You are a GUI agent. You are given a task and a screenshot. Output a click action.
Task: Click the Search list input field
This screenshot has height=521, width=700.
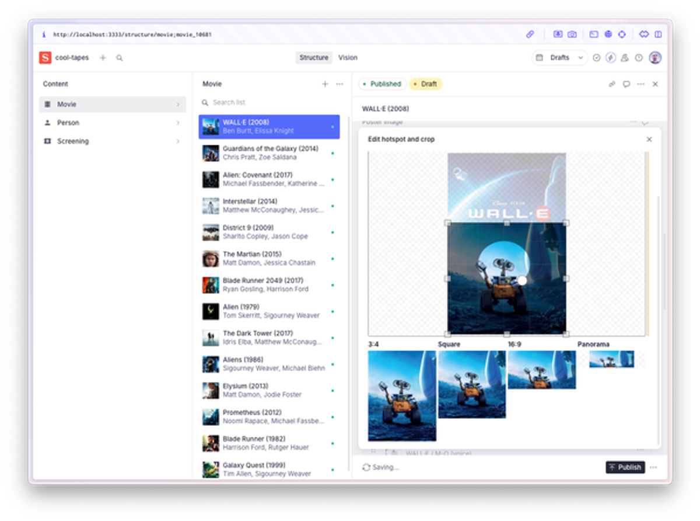pyautogui.click(x=269, y=102)
